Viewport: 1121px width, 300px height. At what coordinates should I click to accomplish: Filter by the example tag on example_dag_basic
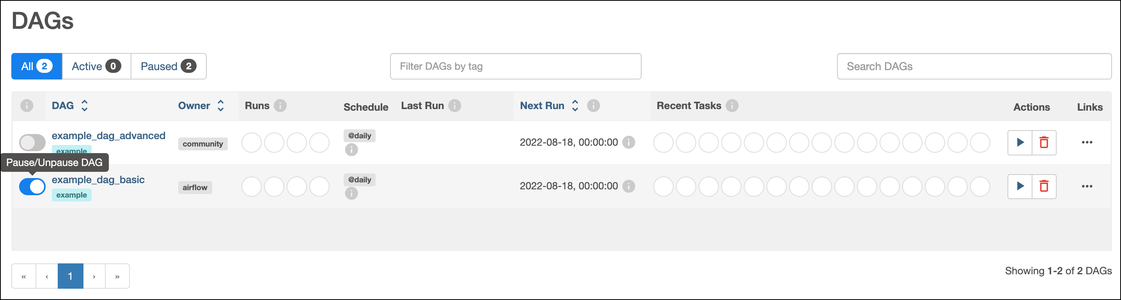tap(72, 195)
